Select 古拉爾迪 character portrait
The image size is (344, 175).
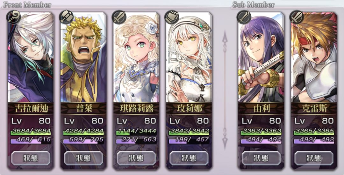click(31, 57)
